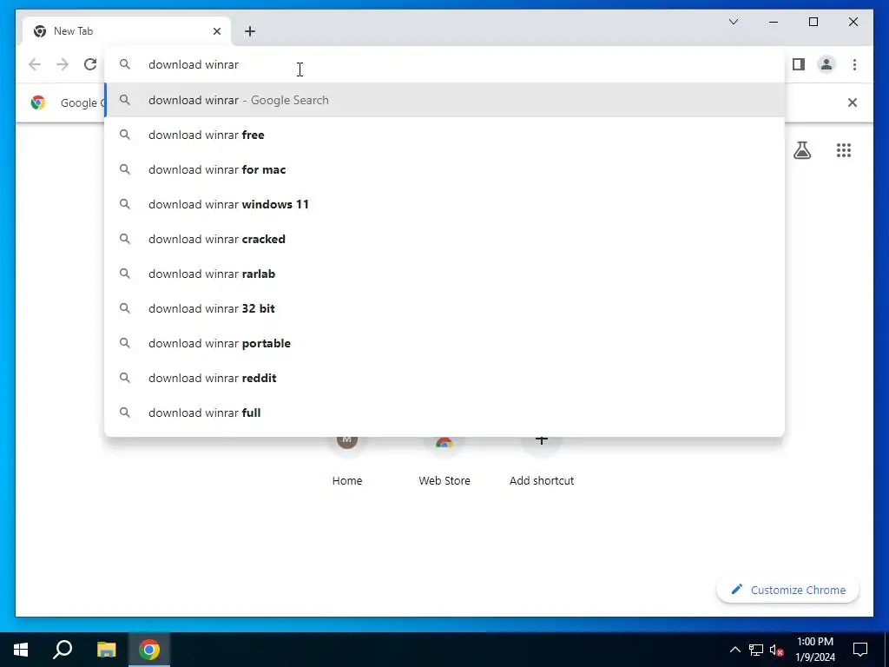Minimize the Chrome window
This screenshot has height=667, width=889.
[774, 22]
